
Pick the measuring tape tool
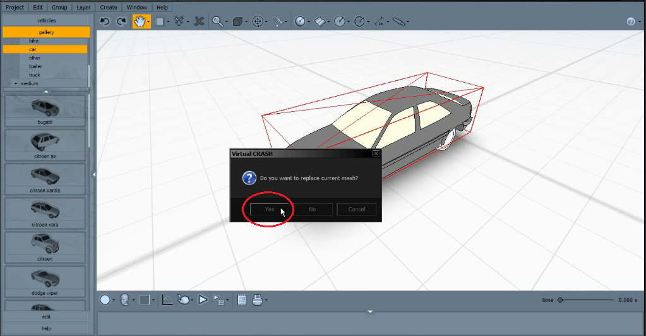pos(399,21)
